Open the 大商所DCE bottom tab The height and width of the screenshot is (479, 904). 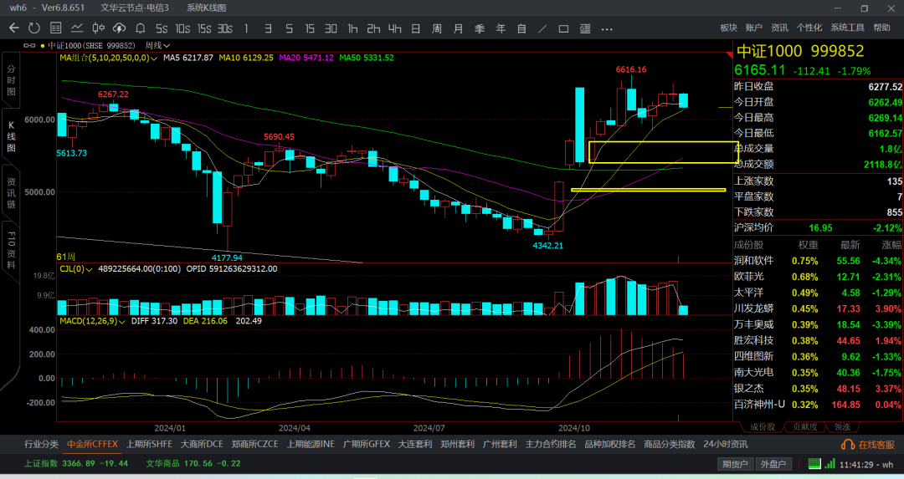pos(202,444)
